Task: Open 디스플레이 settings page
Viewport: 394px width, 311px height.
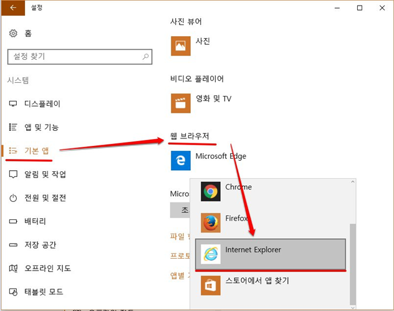Action: point(42,103)
